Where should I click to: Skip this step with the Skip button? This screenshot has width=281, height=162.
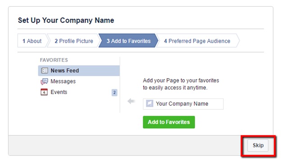click(x=258, y=145)
